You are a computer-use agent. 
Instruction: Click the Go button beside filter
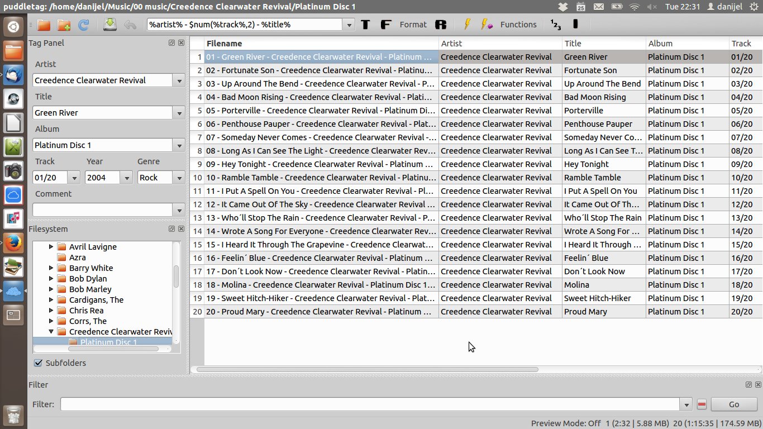pos(734,404)
